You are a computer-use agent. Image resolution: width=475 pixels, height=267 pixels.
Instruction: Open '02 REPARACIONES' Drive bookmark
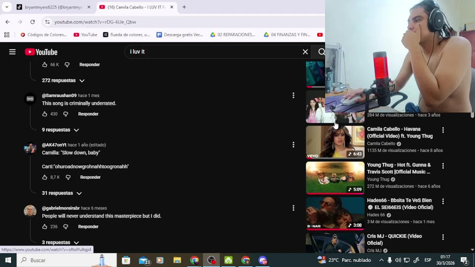click(233, 34)
